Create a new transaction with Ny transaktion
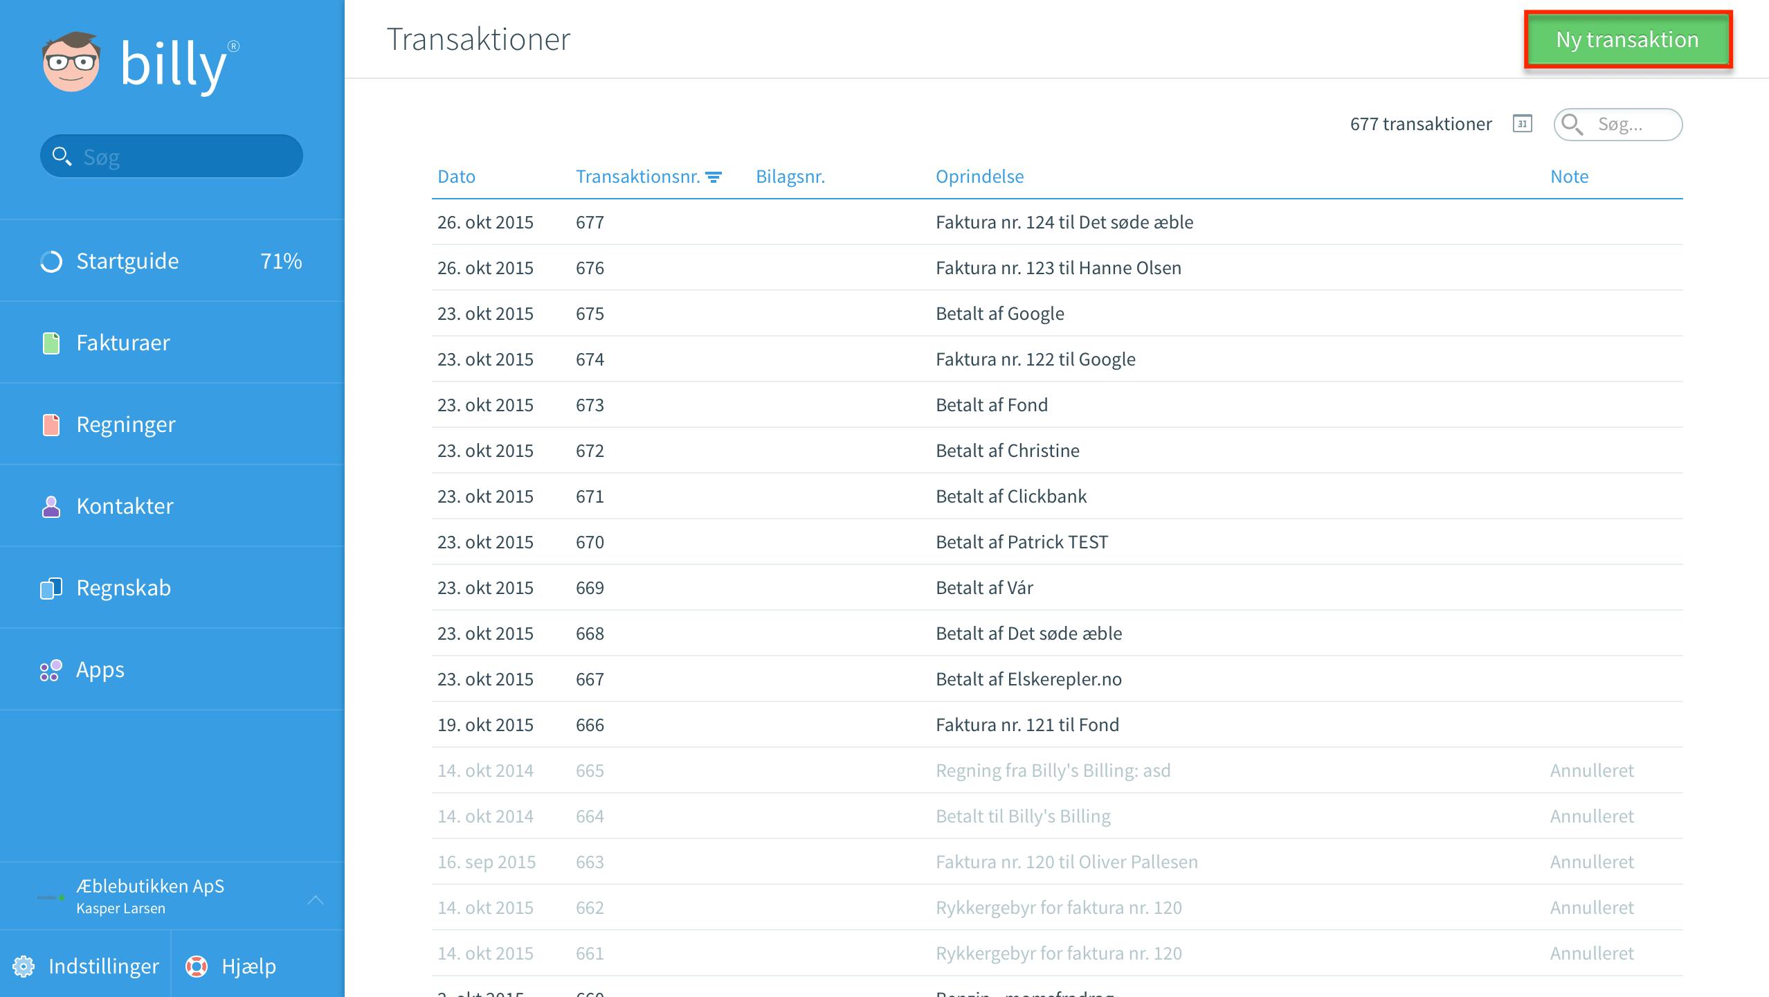Screen dimensions: 1769x997 (x=1628, y=39)
